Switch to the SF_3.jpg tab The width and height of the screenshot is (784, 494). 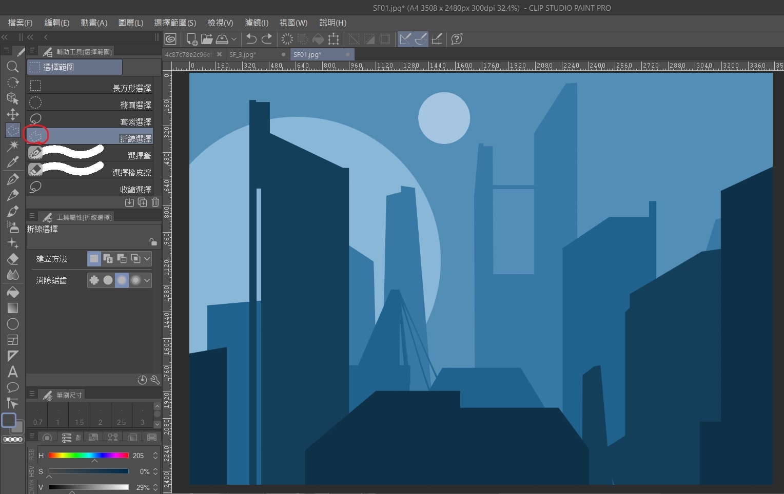[x=242, y=54]
